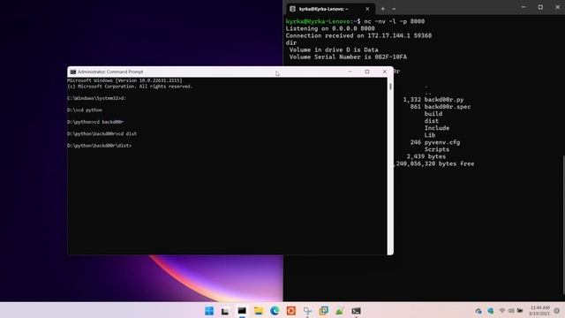
Task: Click the 'build' directory entry
Action: pos(433,114)
